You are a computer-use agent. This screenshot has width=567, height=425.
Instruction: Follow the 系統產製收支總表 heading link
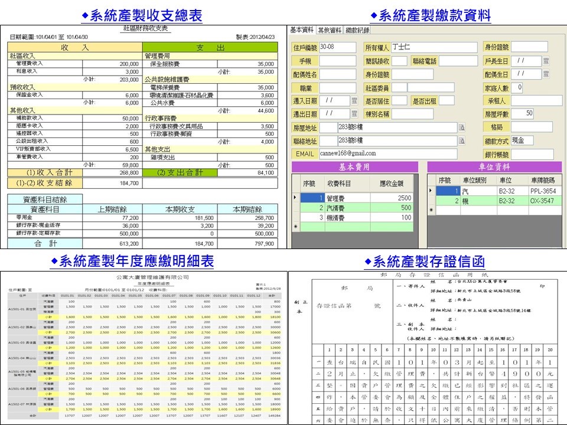click(142, 15)
